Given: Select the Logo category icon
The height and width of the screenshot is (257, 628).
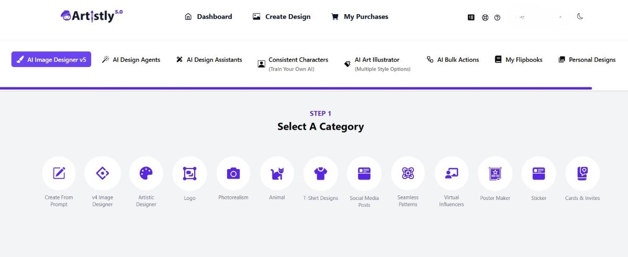Looking at the screenshot, I should point(189,173).
